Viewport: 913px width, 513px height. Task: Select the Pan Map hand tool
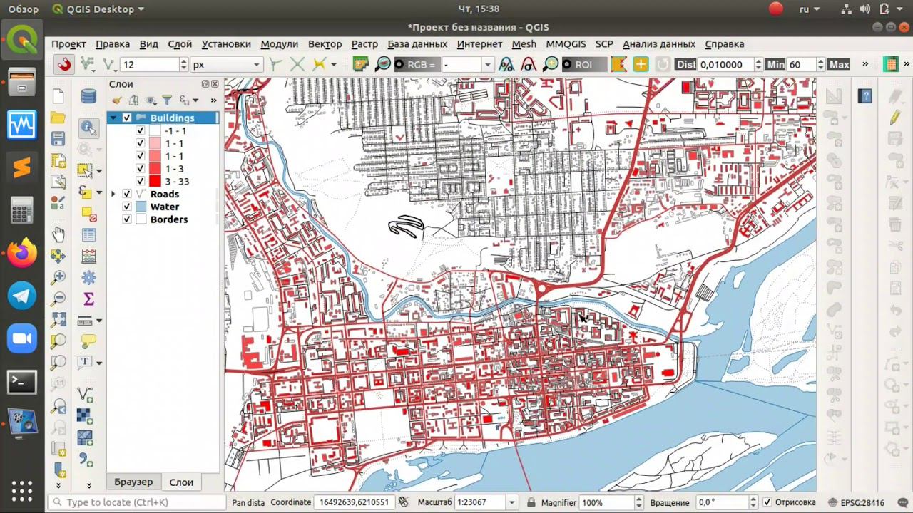point(58,234)
